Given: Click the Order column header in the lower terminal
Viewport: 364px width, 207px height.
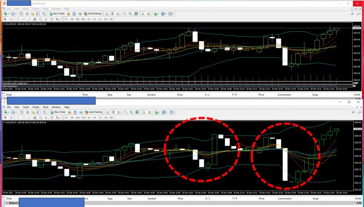Looking at the screenshot, I should 9,198.
